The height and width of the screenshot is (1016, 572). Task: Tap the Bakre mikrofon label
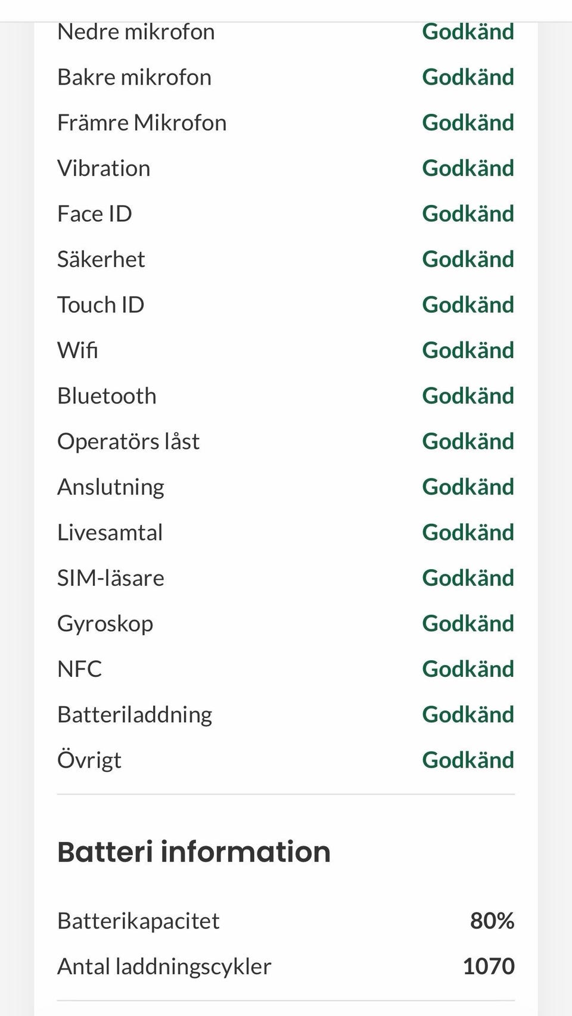point(134,77)
